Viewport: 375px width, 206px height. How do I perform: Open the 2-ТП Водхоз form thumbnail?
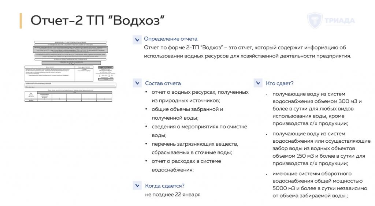pyautogui.click(x=70, y=71)
